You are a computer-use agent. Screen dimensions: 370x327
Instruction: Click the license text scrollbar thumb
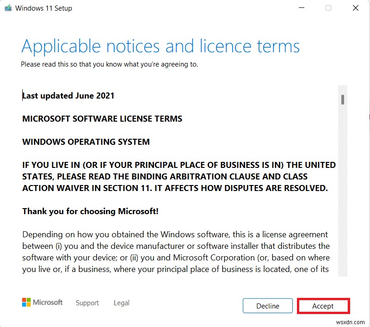[342, 99]
